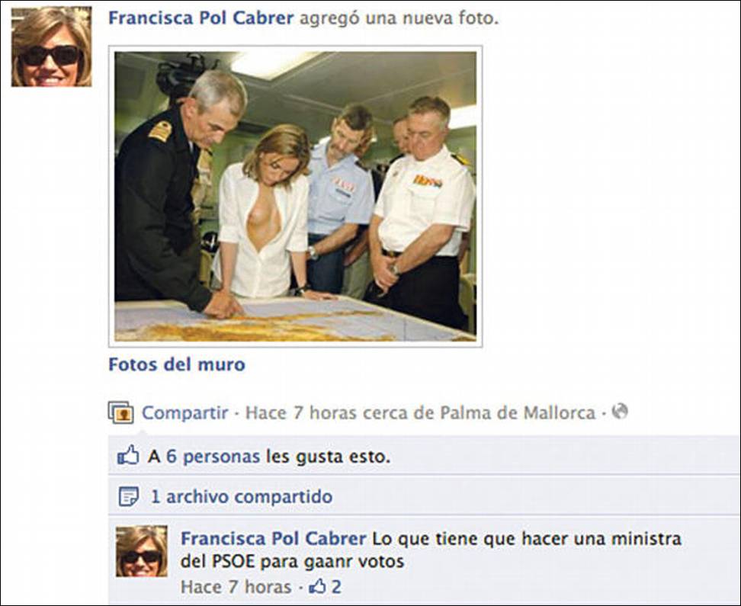This screenshot has width=741, height=606.
Task: Click the photo share icon beside Compartir
Action: [x=120, y=412]
